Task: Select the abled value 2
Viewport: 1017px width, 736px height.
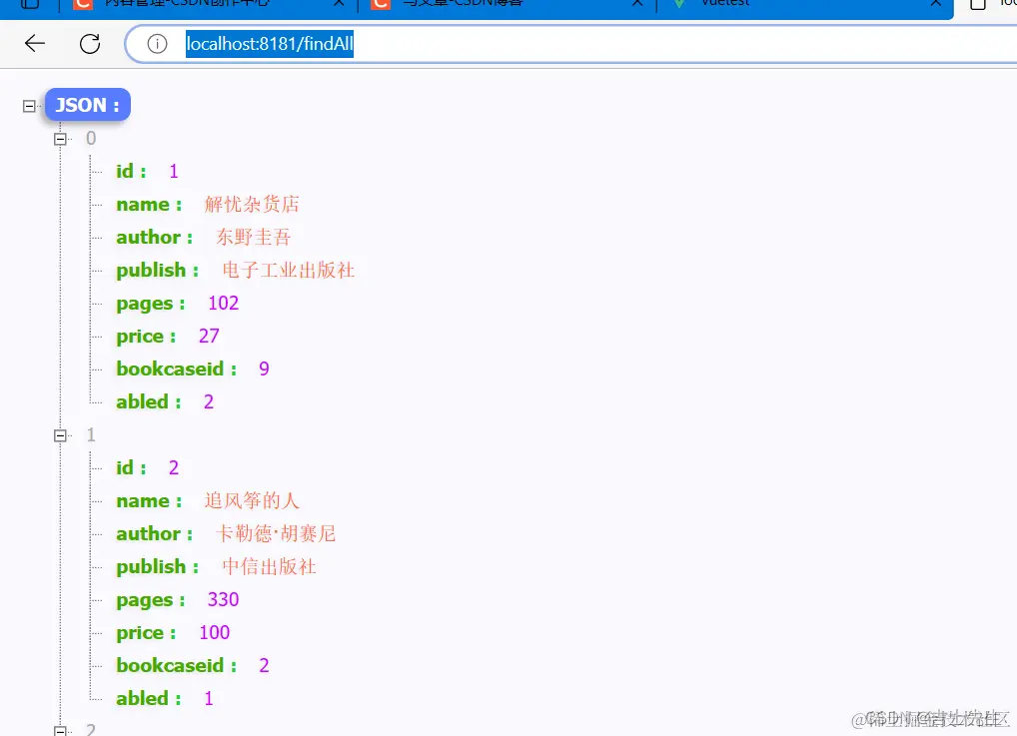Action: (208, 402)
